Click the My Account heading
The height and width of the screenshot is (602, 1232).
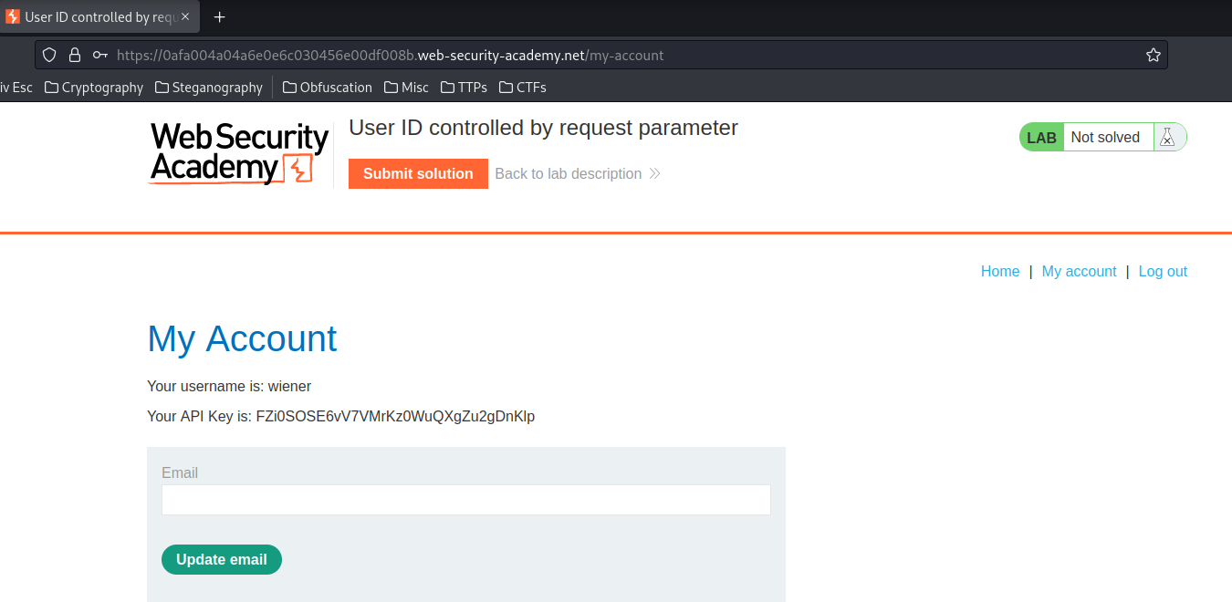click(242, 338)
